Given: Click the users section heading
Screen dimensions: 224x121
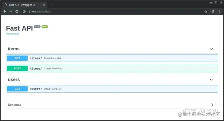Looking at the screenshot, I should click(14, 79).
